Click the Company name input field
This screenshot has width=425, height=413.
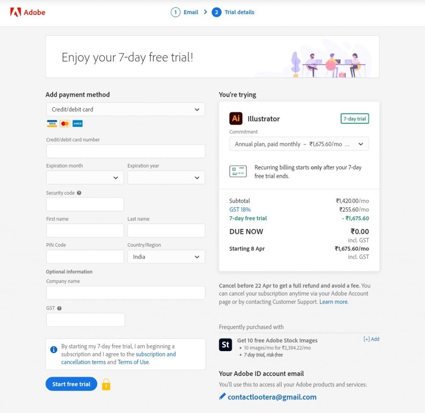coord(125,293)
